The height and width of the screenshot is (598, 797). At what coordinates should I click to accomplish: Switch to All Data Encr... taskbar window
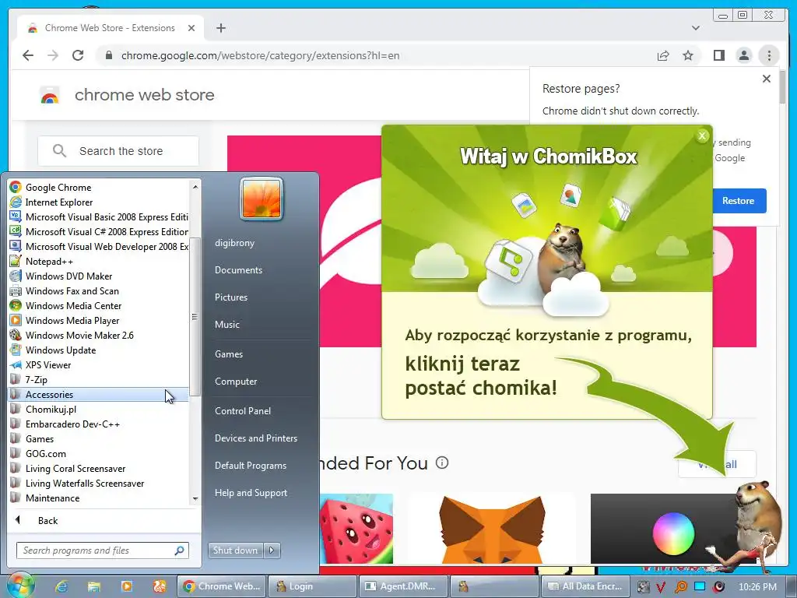click(x=585, y=586)
